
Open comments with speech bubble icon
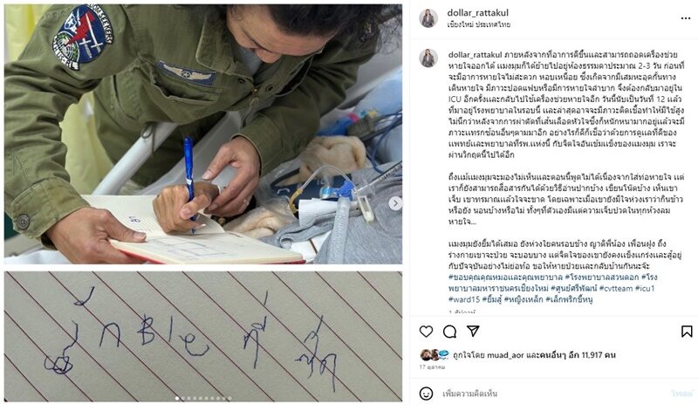click(x=449, y=332)
